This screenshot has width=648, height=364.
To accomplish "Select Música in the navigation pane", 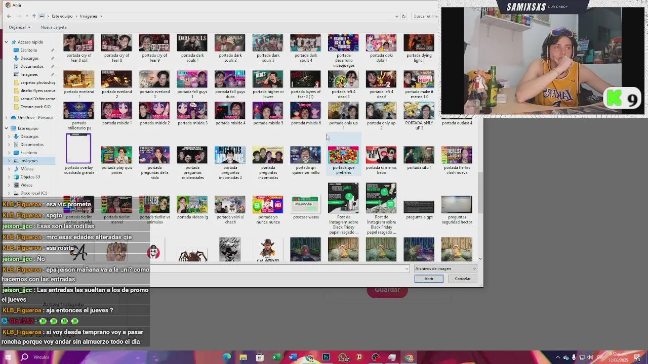I will point(27,169).
